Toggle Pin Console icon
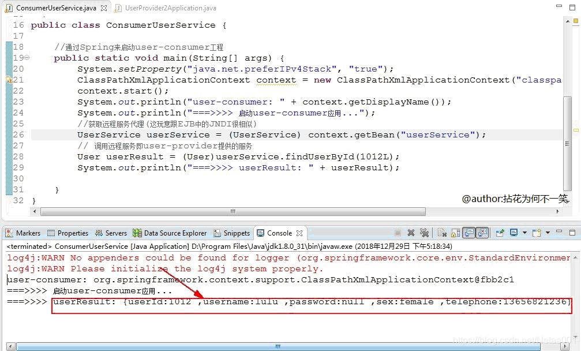 point(500,233)
